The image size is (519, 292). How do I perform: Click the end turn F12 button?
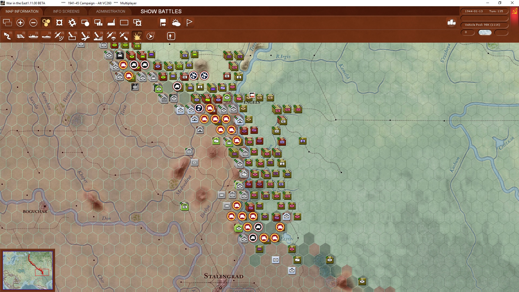(150, 36)
